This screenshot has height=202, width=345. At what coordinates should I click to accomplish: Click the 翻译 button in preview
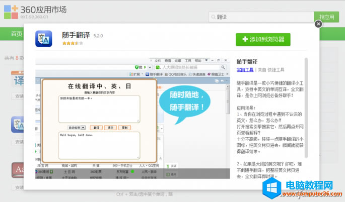click(96, 128)
